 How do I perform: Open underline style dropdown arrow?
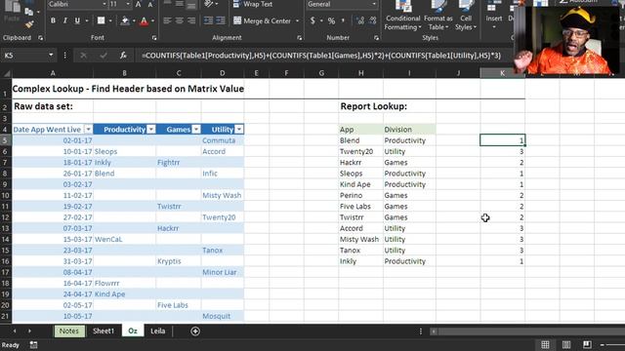click(x=87, y=20)
